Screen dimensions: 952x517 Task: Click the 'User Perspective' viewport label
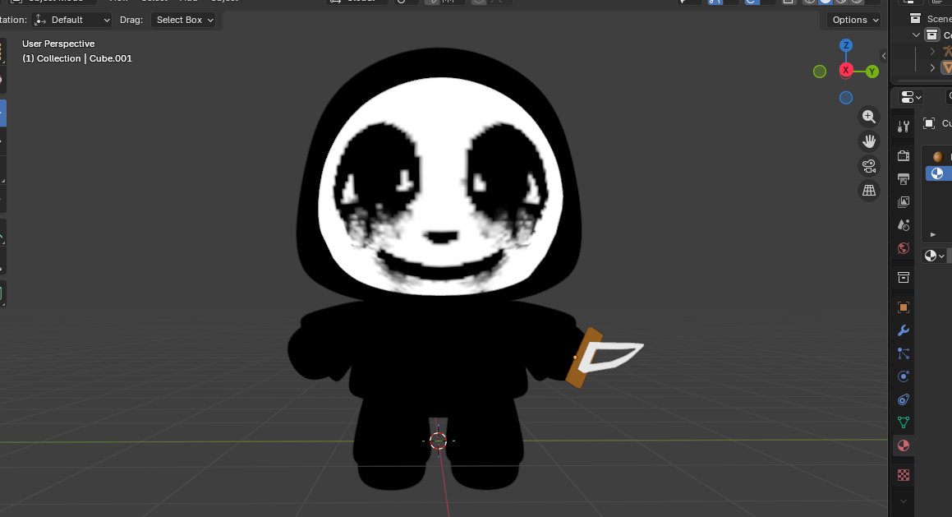click(x=58, y=44)
